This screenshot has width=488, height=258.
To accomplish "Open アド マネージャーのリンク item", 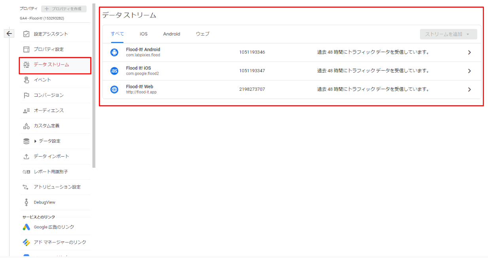I will (55, 242).
